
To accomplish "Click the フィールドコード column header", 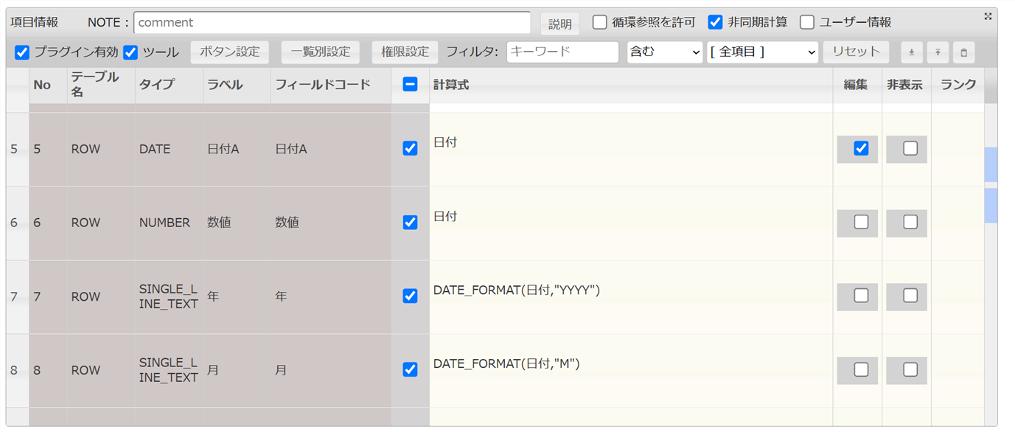I will (322, 85).
